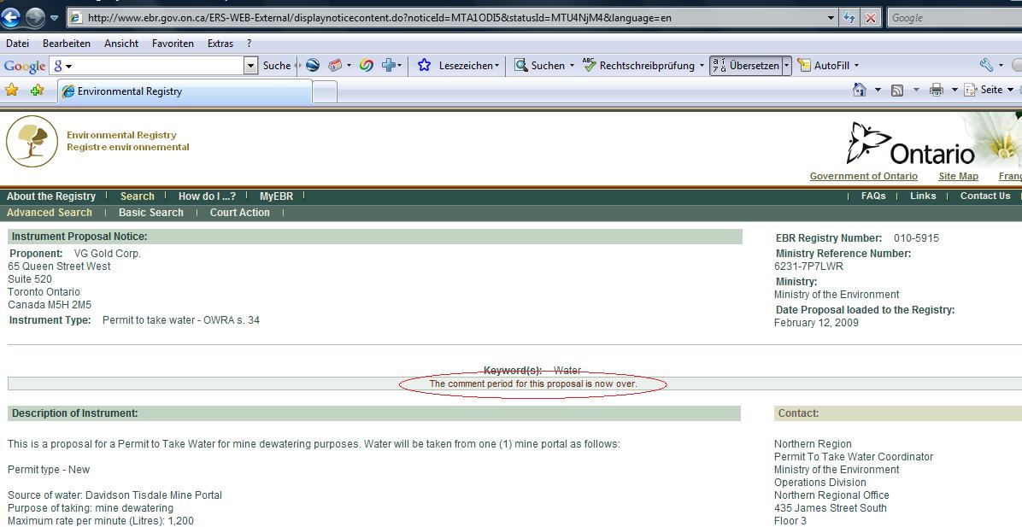The image size is (1022, 527).
Task: Click the RSS feeds icon
Action: click(x=897, y=90)
